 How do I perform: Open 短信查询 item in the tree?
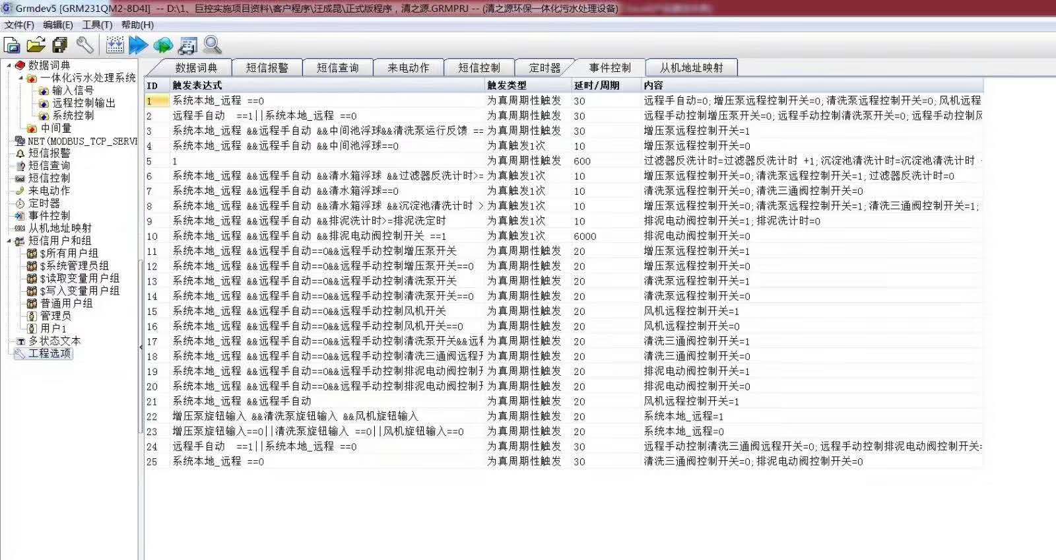pos(49,166)
